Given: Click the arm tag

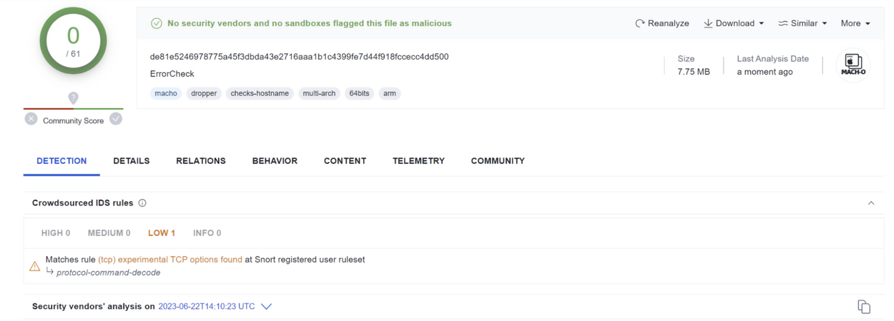Looking at the screenshot, I should 389,93.
